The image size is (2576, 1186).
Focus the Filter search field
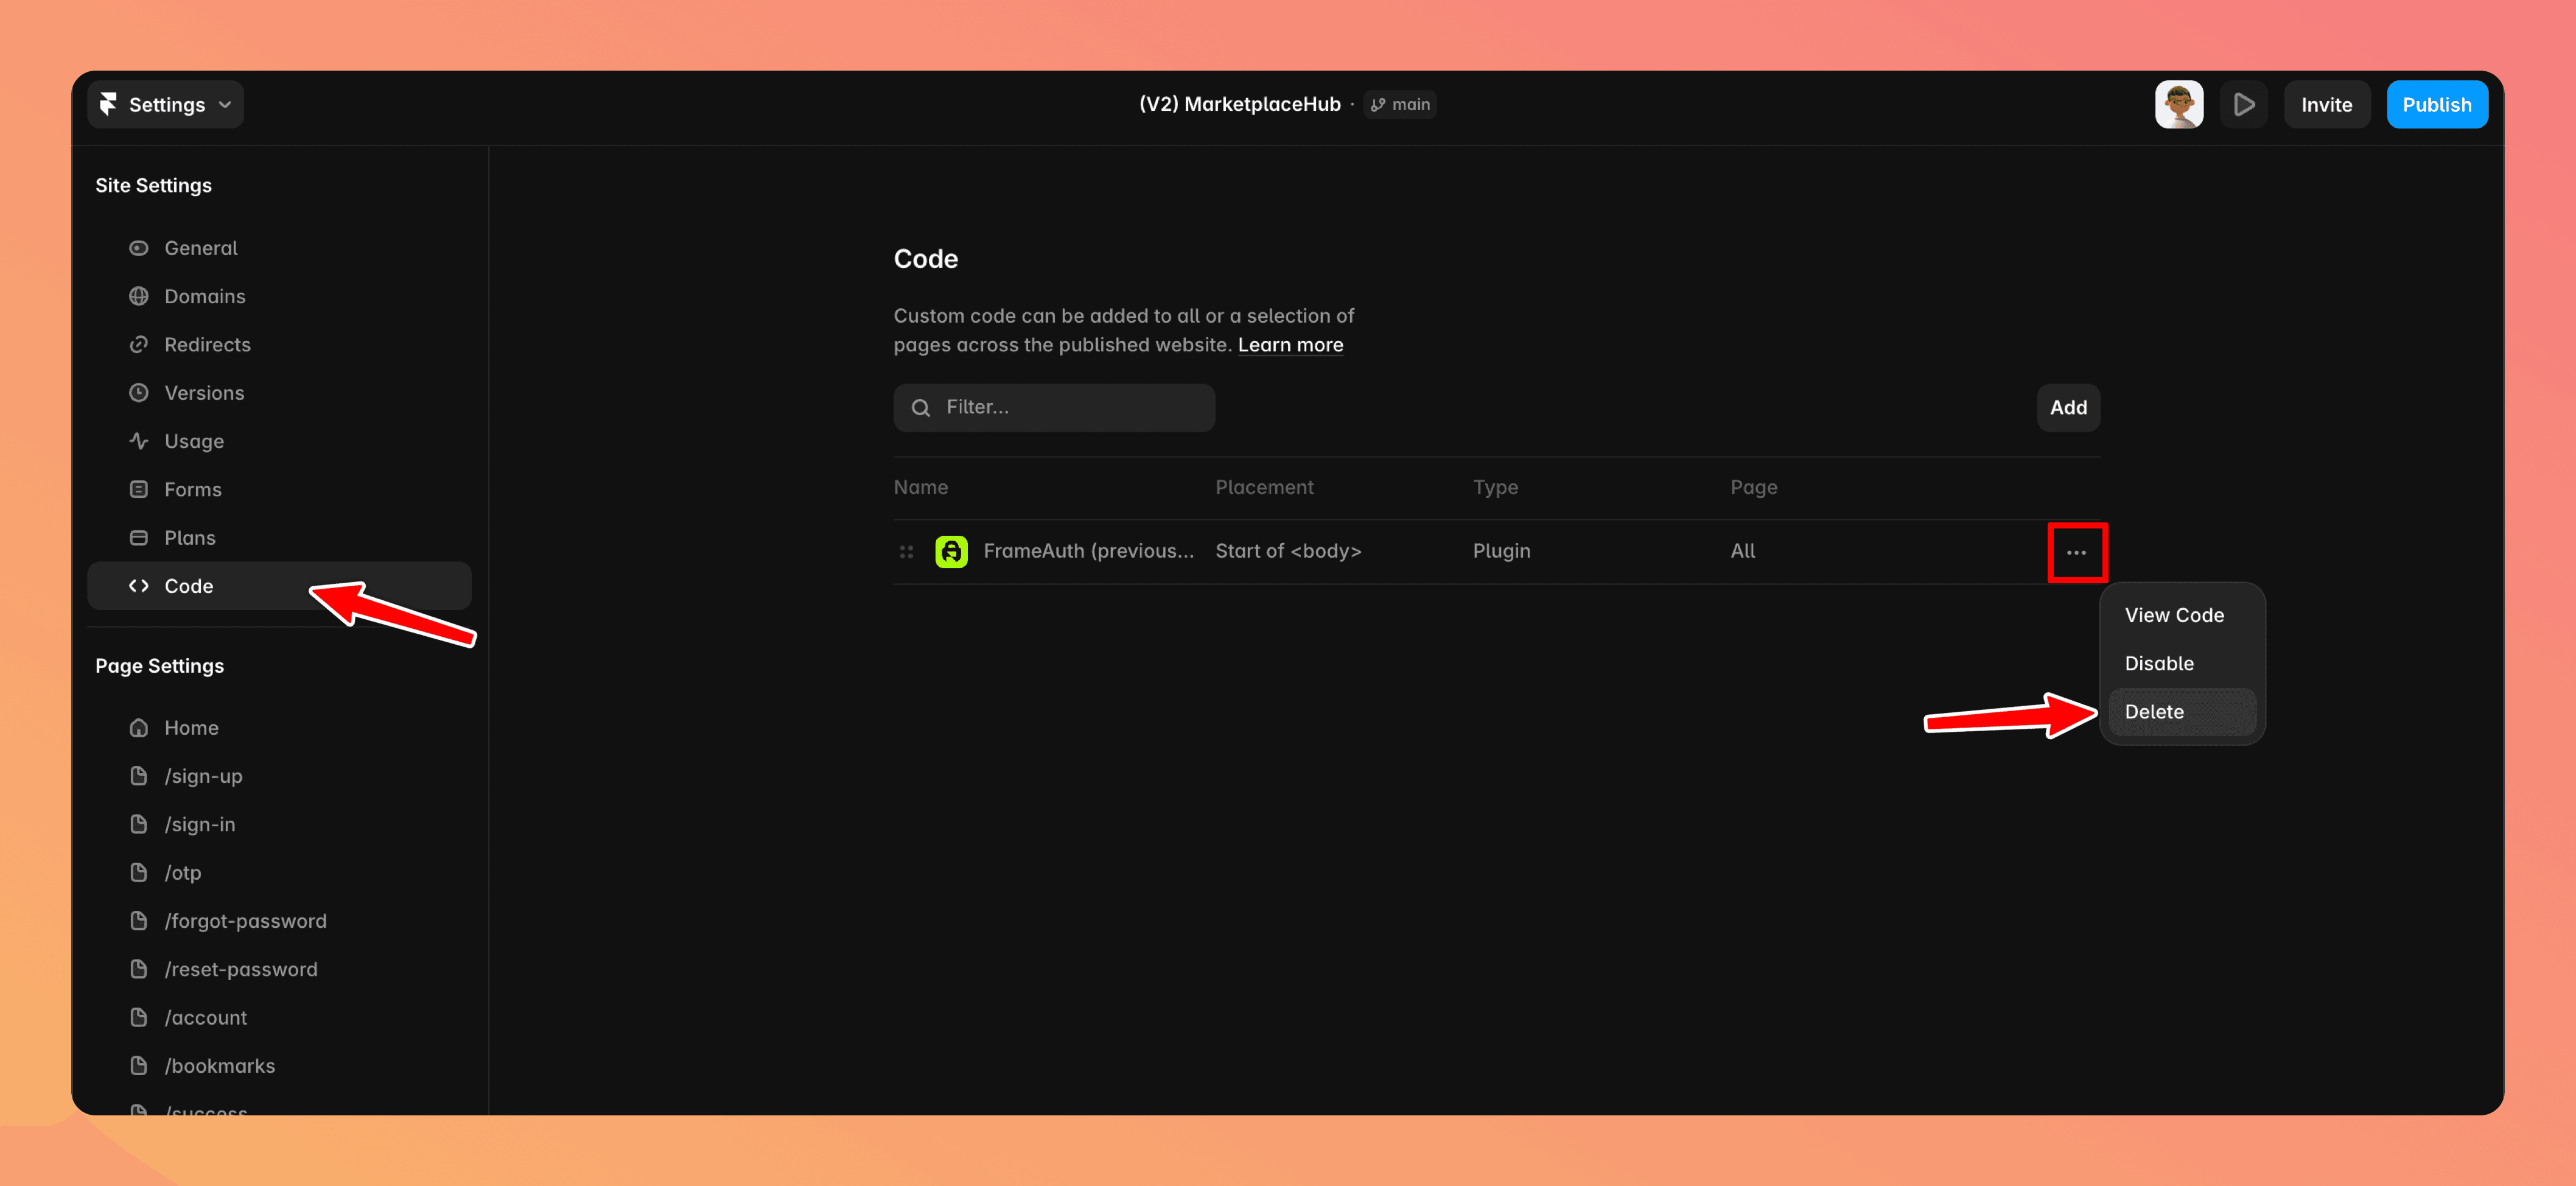[x=1054, y=408]
